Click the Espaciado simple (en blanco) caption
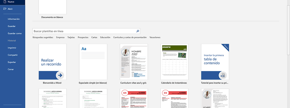This screenshot has height=108, width=290. coord(93,83)
